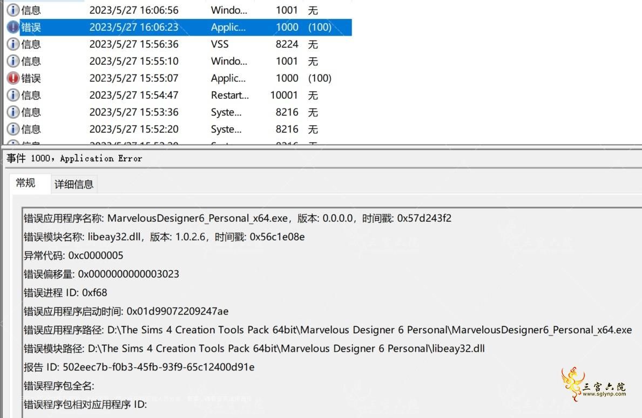Click the (100) category in the 16:06:23 row
642x418 pixels.
(x=320, y=27)
